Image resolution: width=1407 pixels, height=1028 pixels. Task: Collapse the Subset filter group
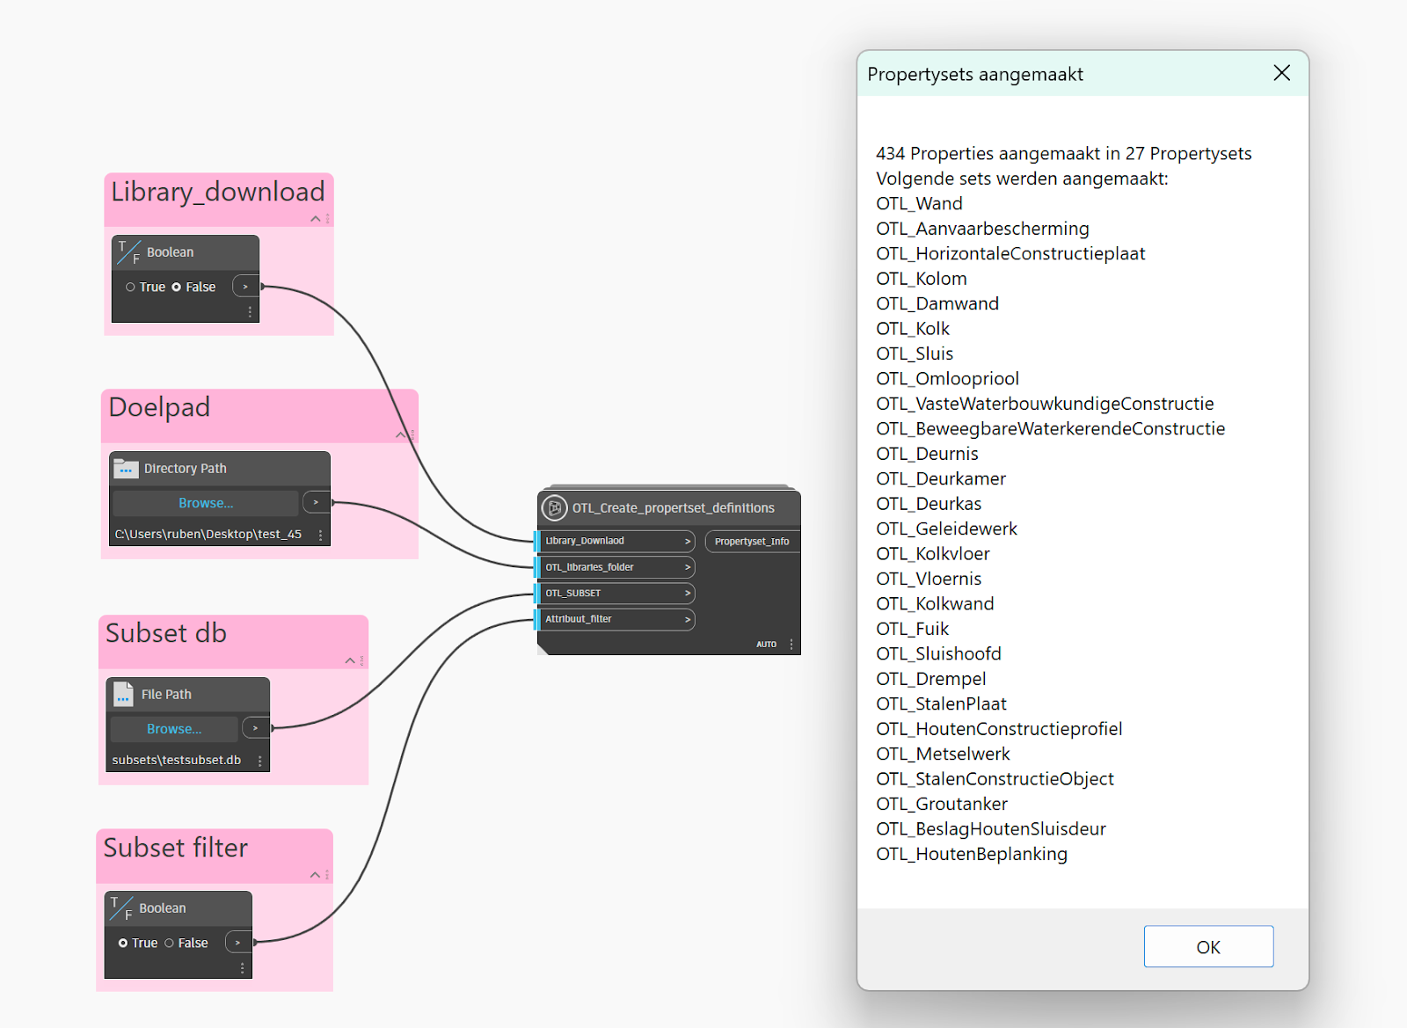point(315,874)
